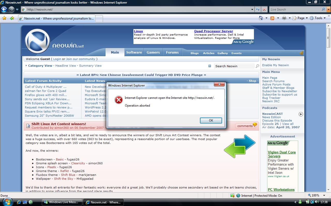Click the browser Forward arrow button
The height and width of the screenshot is (206, 331).
(x=11, y=10)
